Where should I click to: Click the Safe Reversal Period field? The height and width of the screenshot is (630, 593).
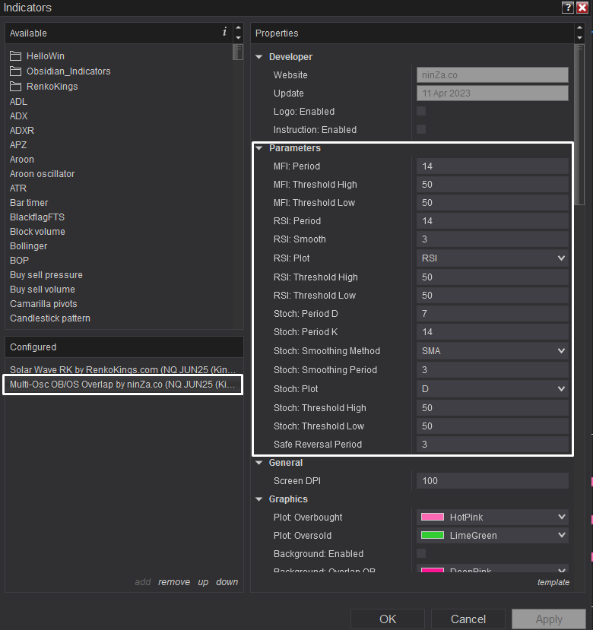(493, 445)
